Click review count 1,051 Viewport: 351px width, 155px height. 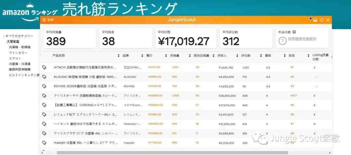click(x=245, y=67)
